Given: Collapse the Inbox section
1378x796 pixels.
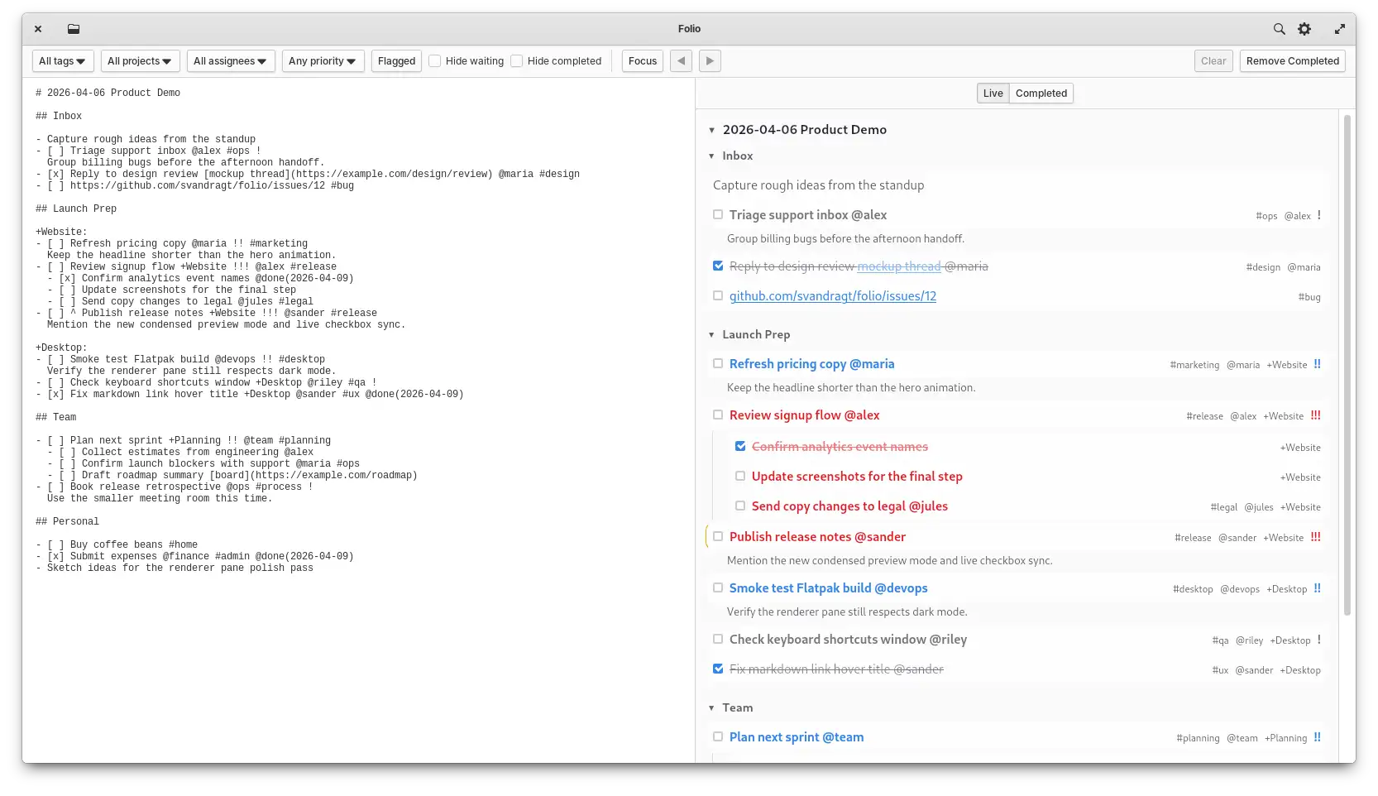Looking at the screenshot, I should tap(711, 156).
